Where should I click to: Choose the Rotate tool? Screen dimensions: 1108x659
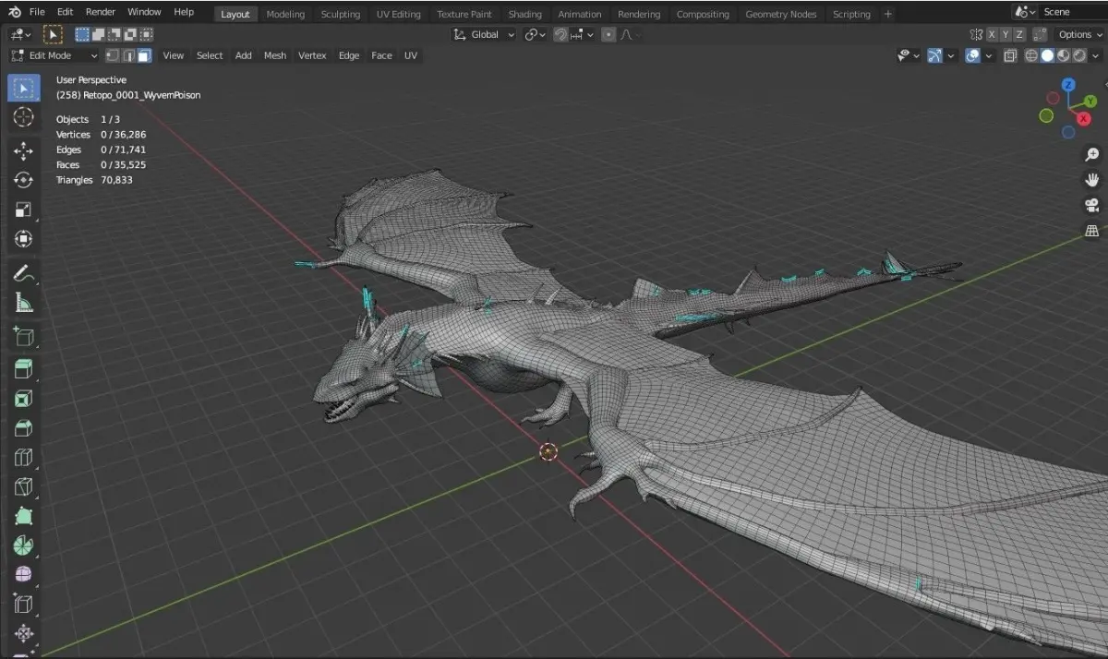click(24, 180)
